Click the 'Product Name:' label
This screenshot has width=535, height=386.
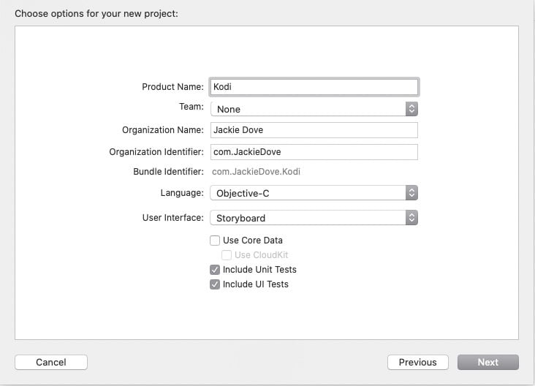[x=172, y=87]
